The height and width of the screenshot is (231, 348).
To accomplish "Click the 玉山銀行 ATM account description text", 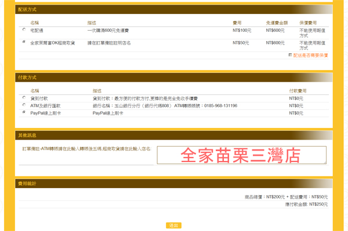I will click(x=165, y=106).
